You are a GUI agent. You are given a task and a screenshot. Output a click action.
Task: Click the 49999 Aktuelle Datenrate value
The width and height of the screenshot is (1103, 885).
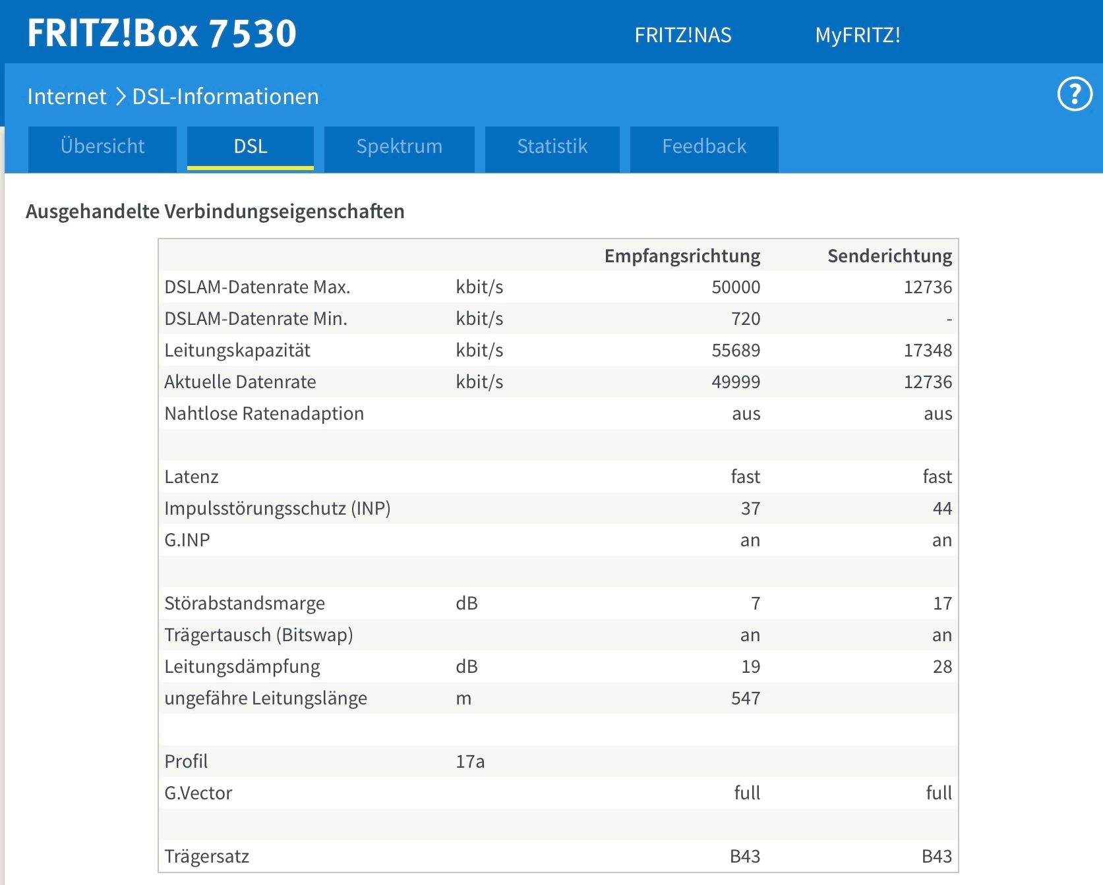pyautogui.click(x=736, y=382)
